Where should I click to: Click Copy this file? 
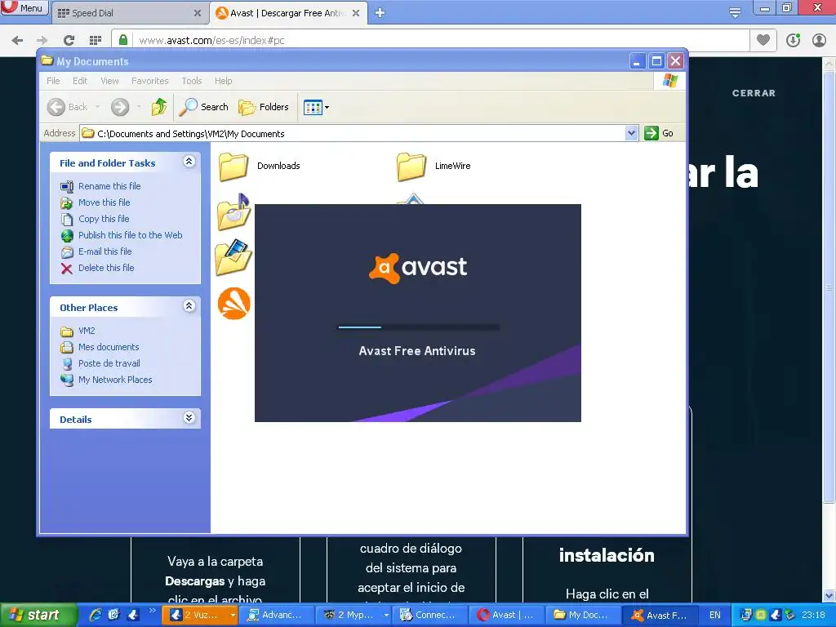(104, 219)
